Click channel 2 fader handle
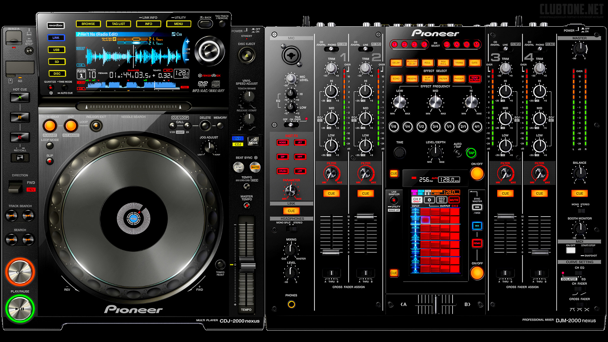 [365, 217]
